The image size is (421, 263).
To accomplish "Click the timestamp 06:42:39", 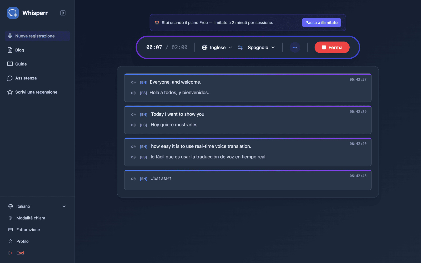I will [x=358, y=112].
